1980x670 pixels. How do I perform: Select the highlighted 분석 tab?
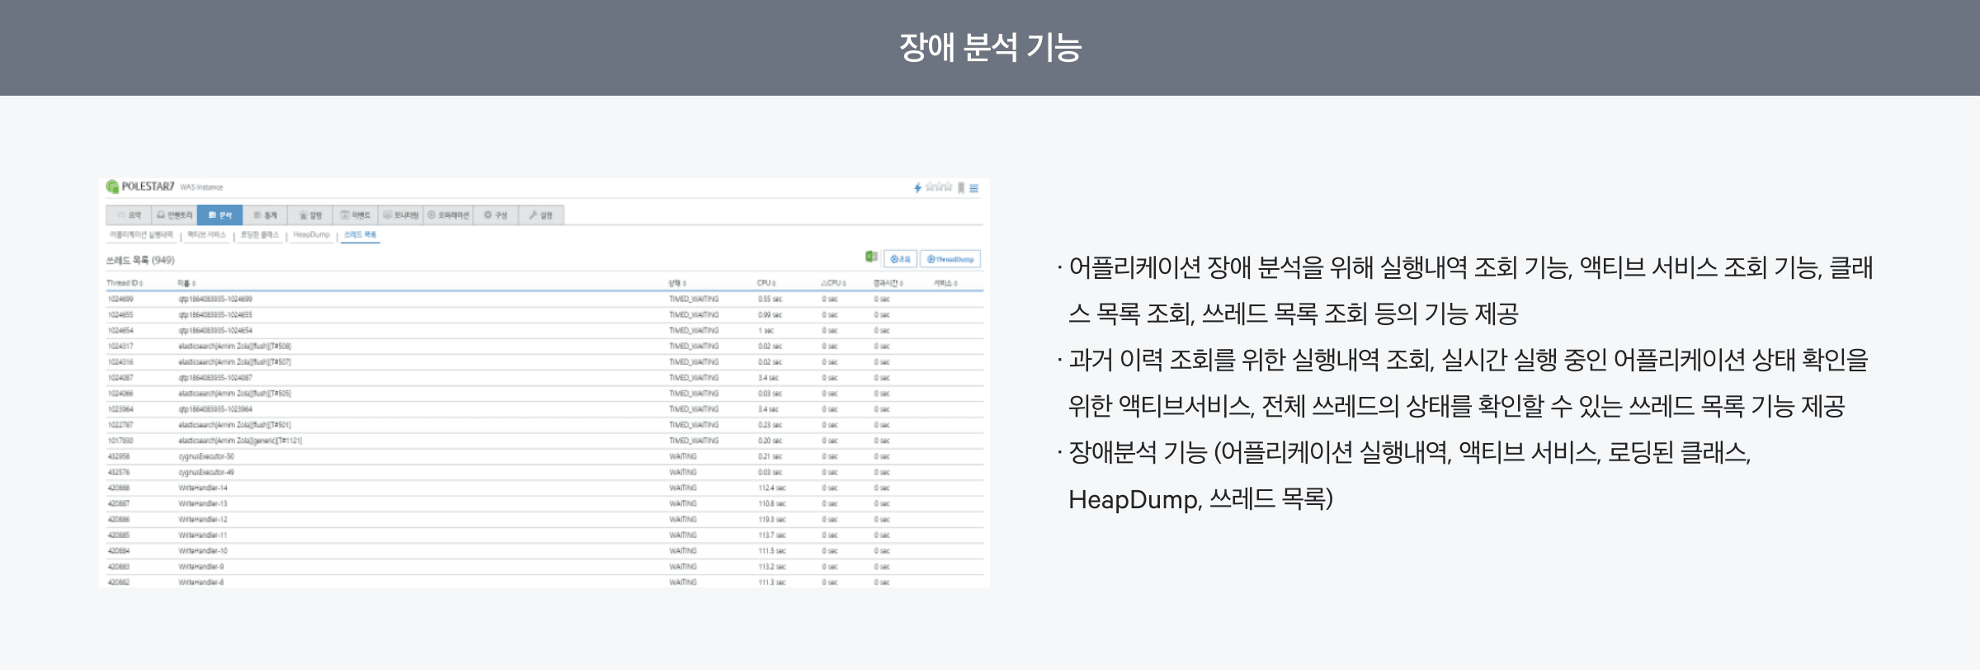tap(220, 215)
